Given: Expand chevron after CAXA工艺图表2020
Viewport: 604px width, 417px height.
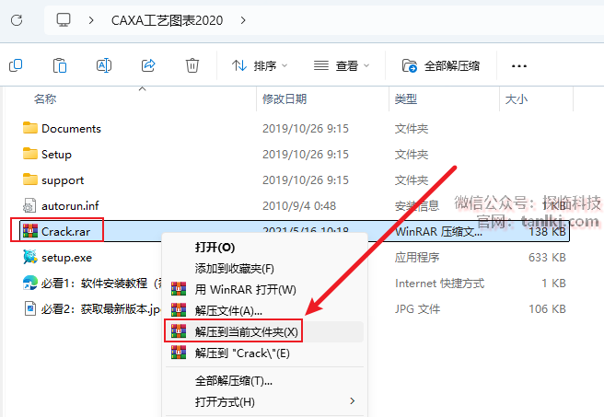Looking at the screenshot, I should (243, 20).
